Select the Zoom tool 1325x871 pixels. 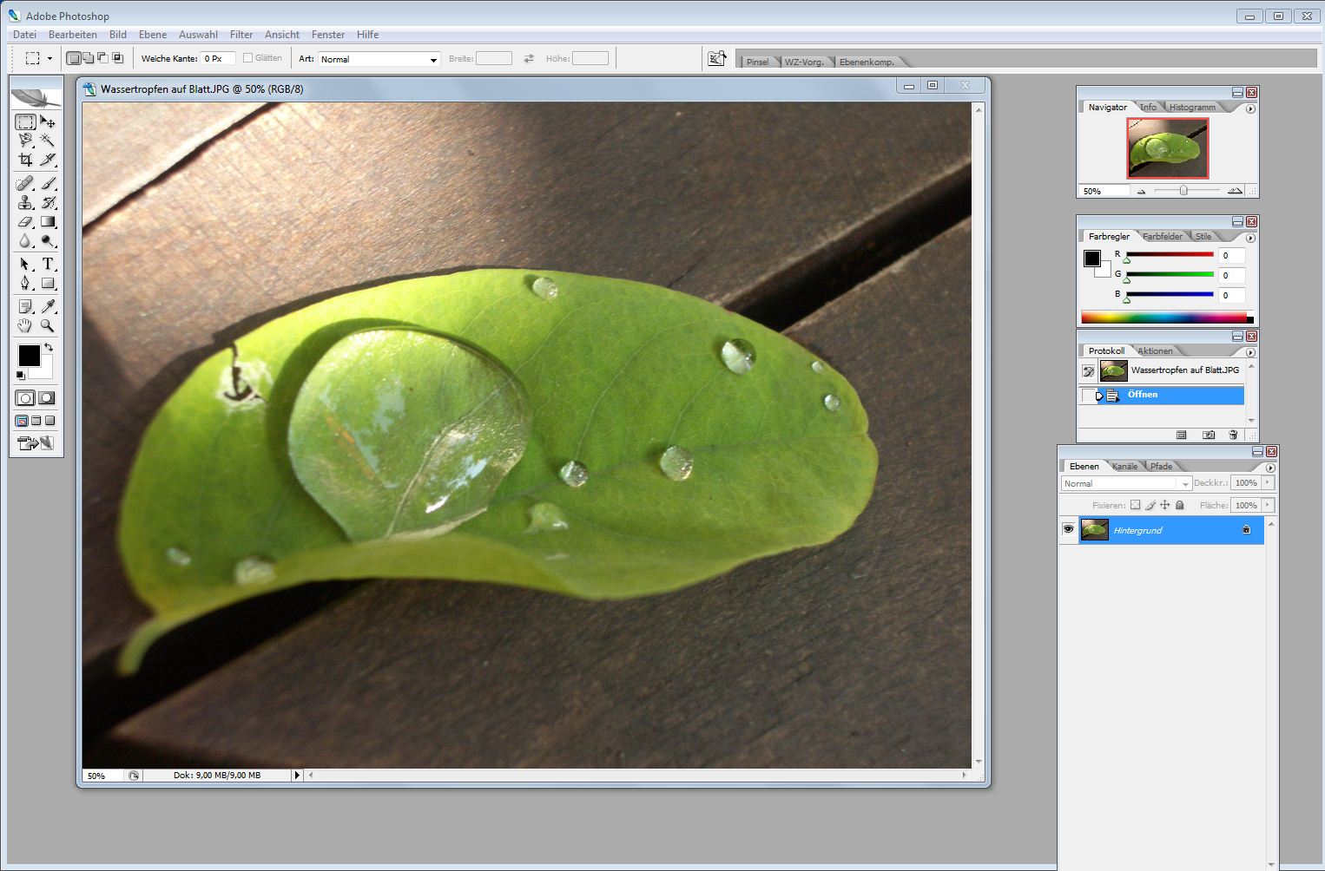click(x=49, y=325)
